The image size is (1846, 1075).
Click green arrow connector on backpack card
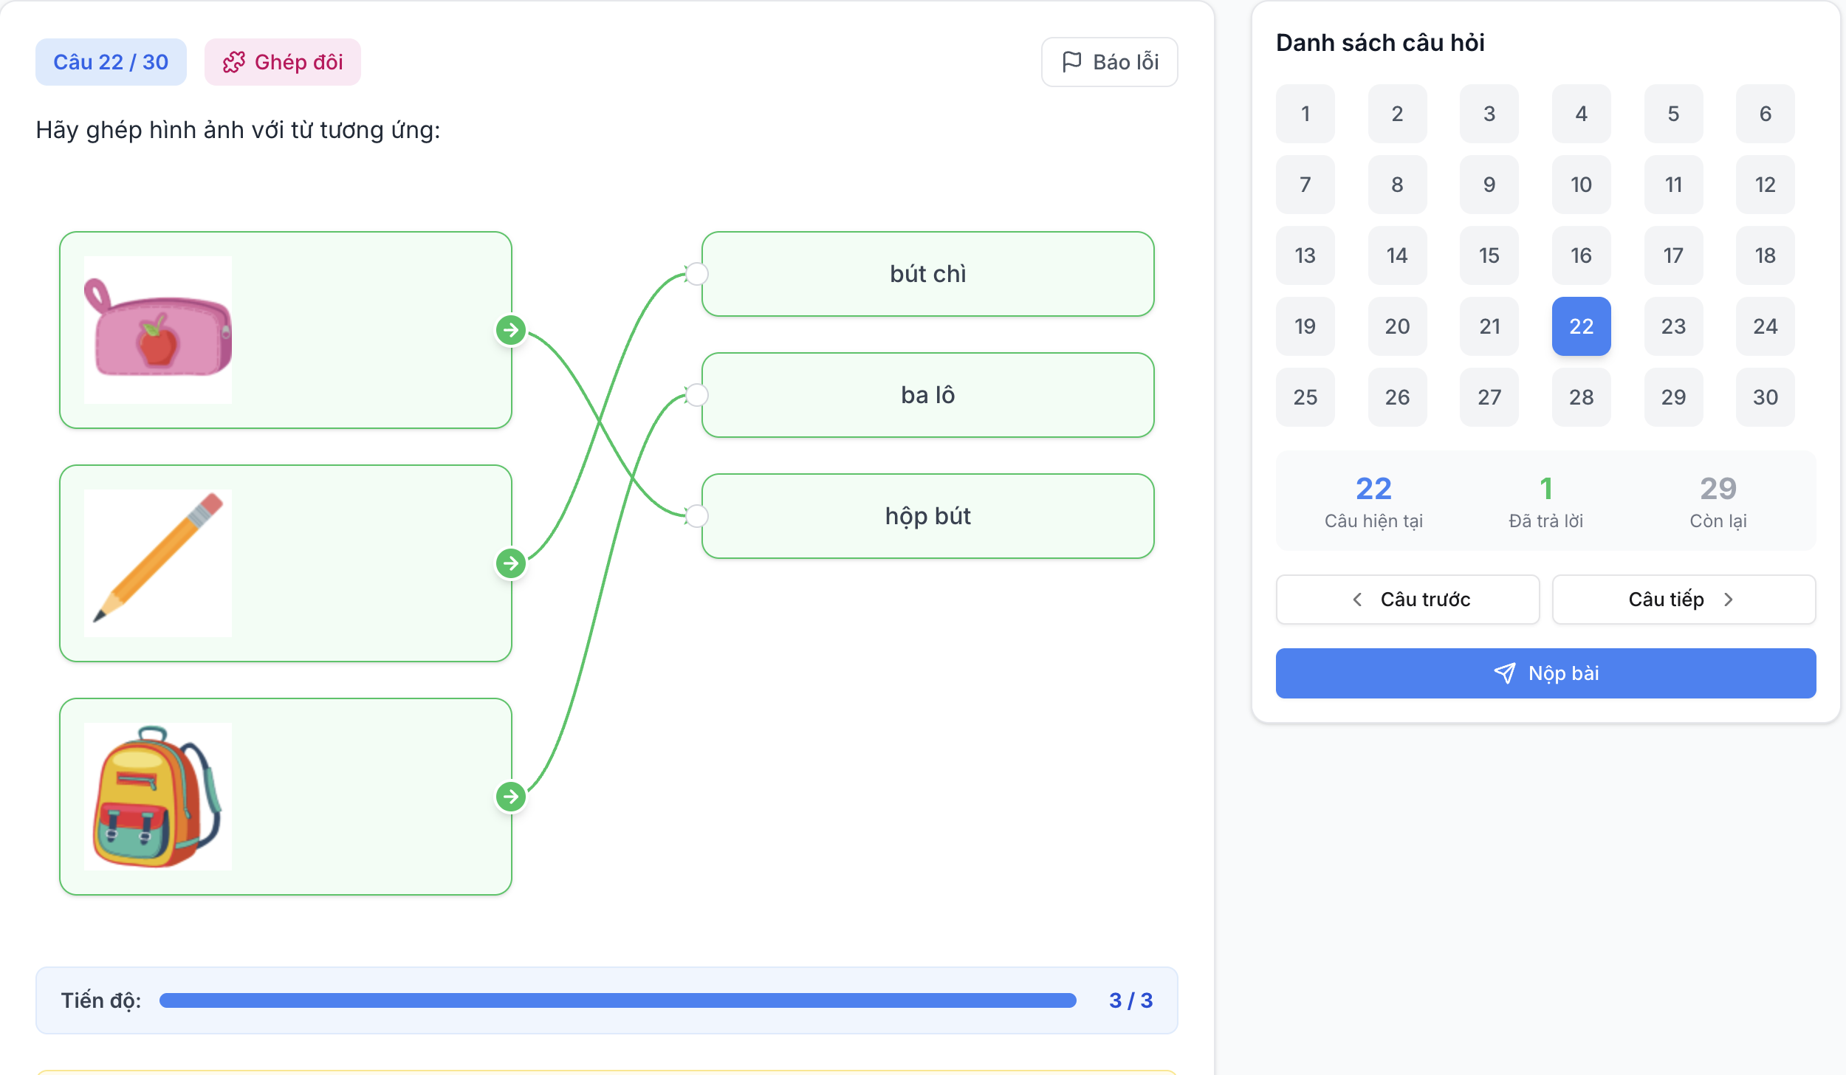511,797
